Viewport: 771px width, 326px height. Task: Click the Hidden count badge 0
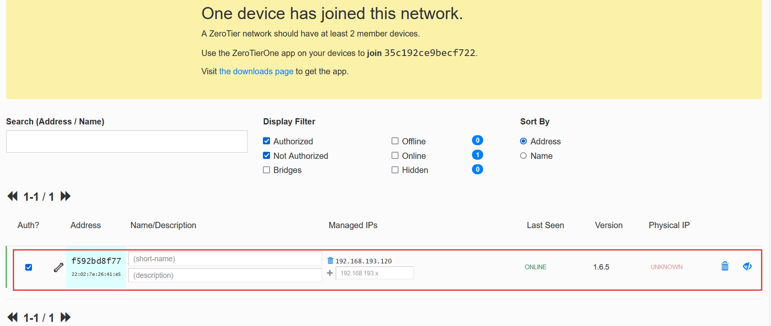point(477,169)
